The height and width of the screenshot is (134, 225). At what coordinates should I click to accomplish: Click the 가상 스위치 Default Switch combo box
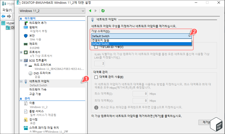(141, 36)
